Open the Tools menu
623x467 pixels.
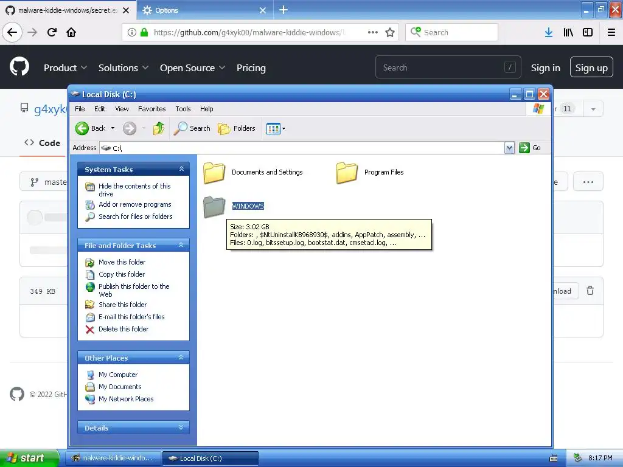pos(183,109)
